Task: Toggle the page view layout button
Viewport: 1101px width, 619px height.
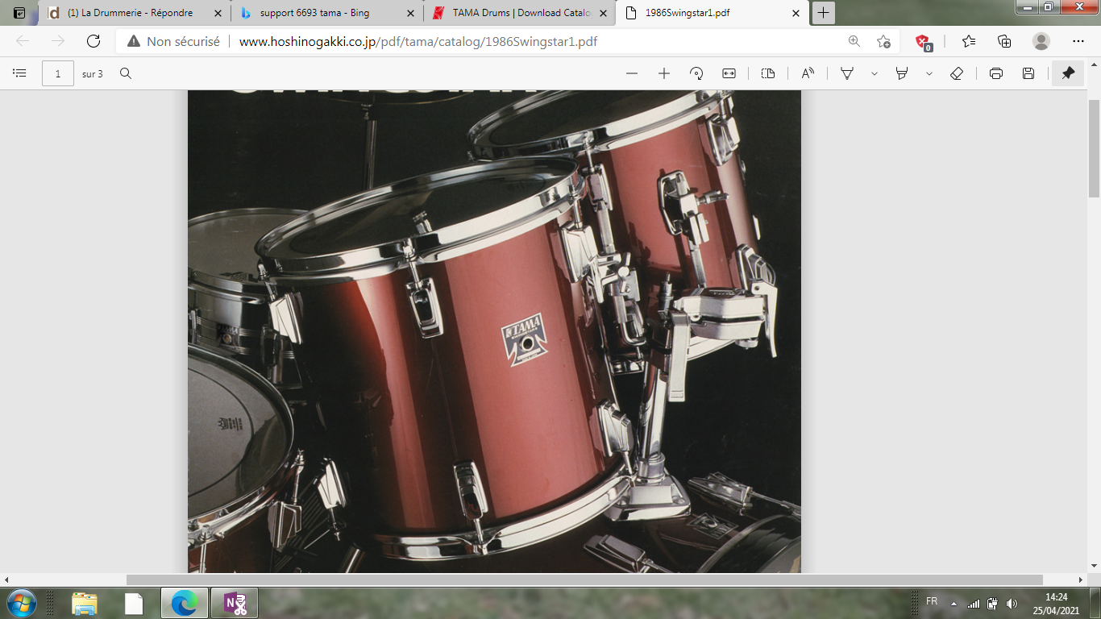Action: click(768, 73)
